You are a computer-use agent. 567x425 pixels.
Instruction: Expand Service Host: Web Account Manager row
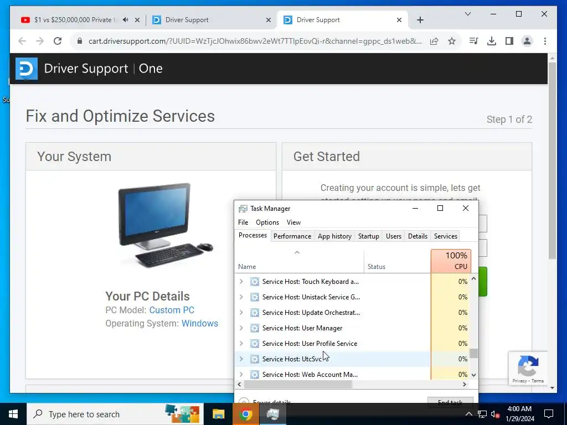(241, 375)
